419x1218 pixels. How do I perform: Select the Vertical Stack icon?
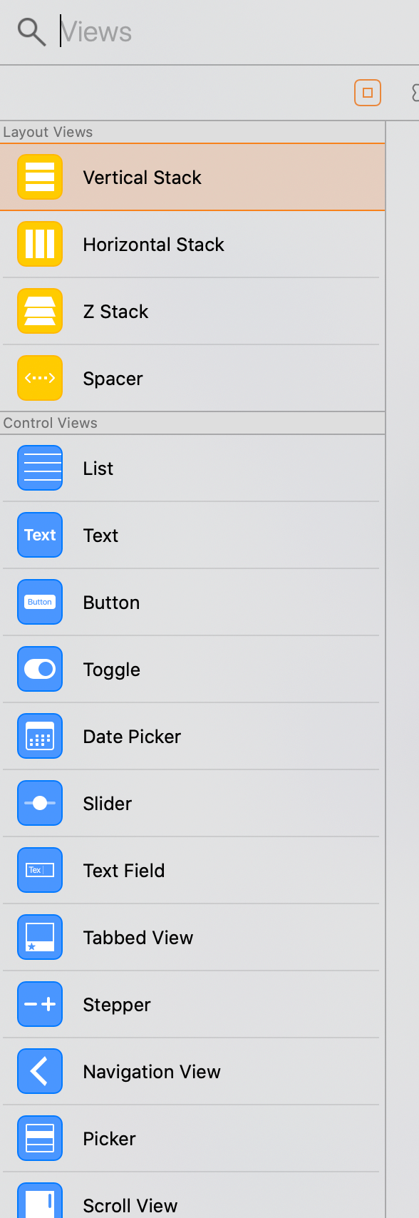[x=40, y=177]
